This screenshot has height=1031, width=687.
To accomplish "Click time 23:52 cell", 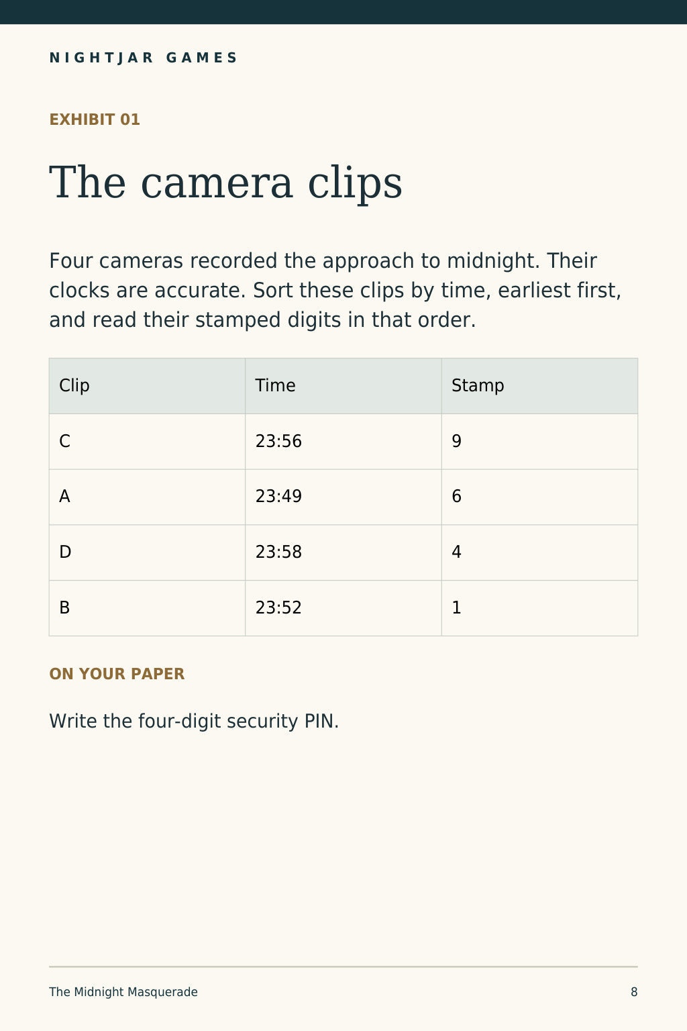I will click(343, 608).
